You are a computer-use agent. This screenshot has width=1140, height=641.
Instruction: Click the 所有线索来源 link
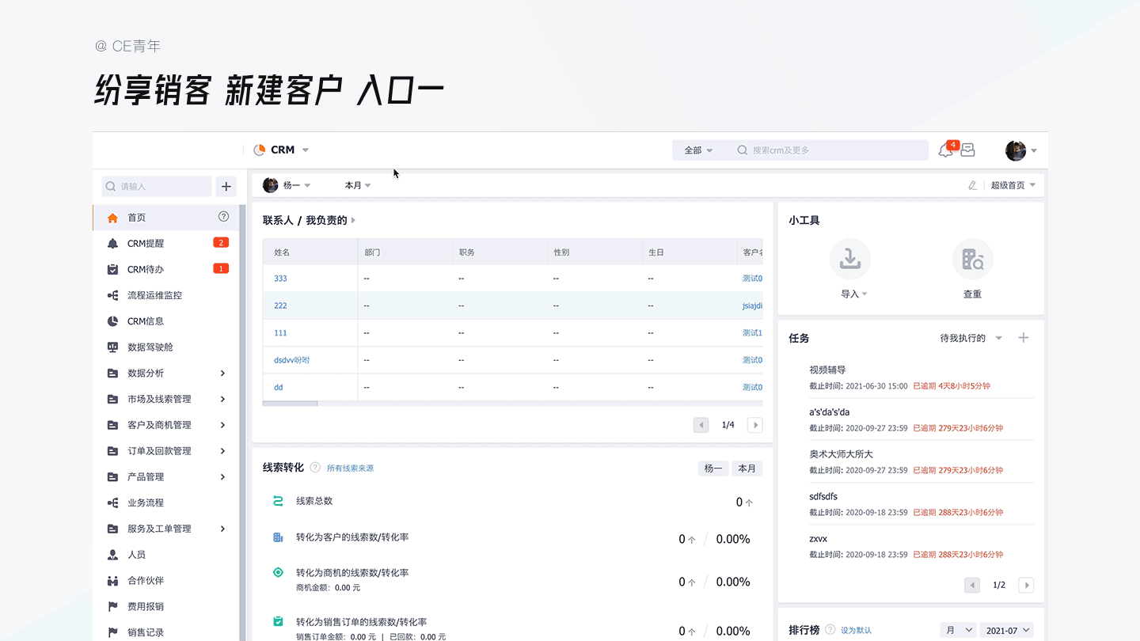(350, 468)
